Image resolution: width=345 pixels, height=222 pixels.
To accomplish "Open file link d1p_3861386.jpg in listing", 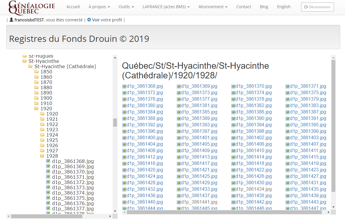I will 254,112.
